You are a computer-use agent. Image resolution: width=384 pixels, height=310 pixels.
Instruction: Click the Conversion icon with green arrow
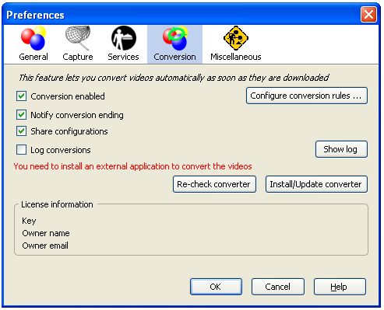click(x=174, y=38)
